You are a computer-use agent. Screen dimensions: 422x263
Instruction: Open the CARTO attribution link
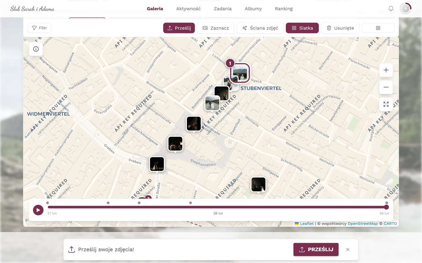click(390, 224)
